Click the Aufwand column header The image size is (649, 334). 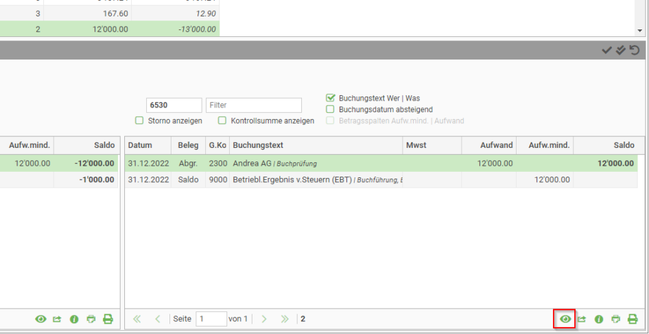coord(489,145)
